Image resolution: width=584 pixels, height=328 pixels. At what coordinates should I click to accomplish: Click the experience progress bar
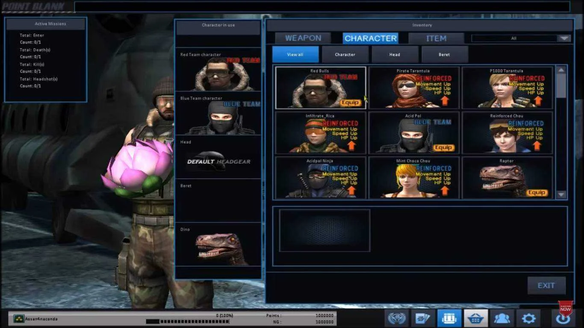pyautogui.click(x=189, y=321)
